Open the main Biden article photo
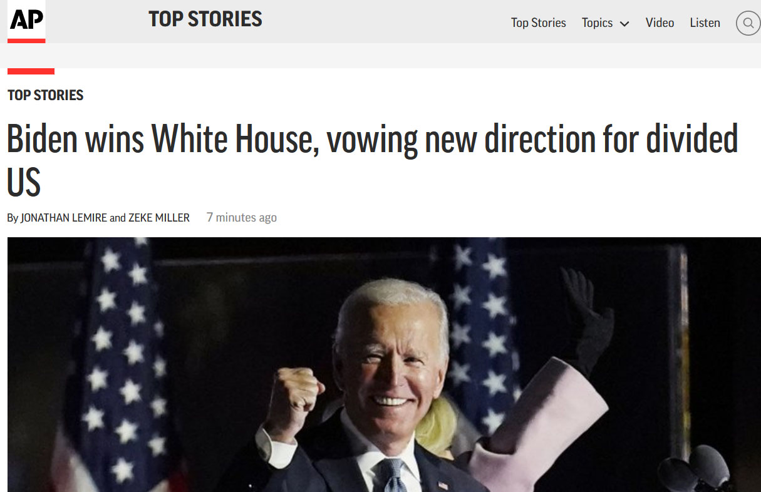761x492 pixels. (x=384, y=364)
